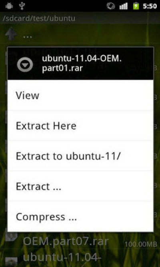Tap the clock showing 5:50

(x=150, y=6)
